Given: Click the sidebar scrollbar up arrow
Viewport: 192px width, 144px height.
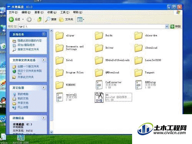Looking at the screenshot, I should (x=51, y=31).
